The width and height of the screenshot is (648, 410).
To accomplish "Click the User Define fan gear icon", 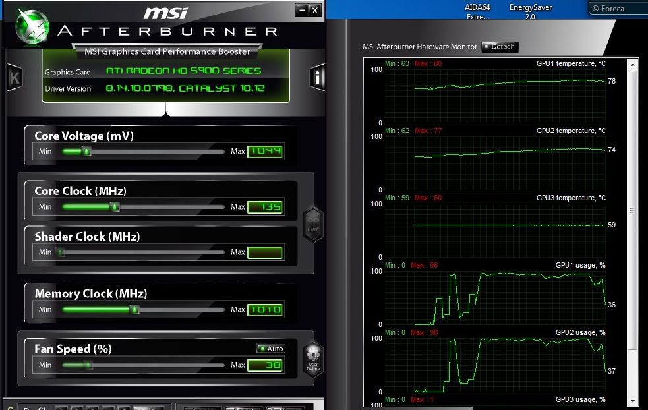I will pos(313,358).
